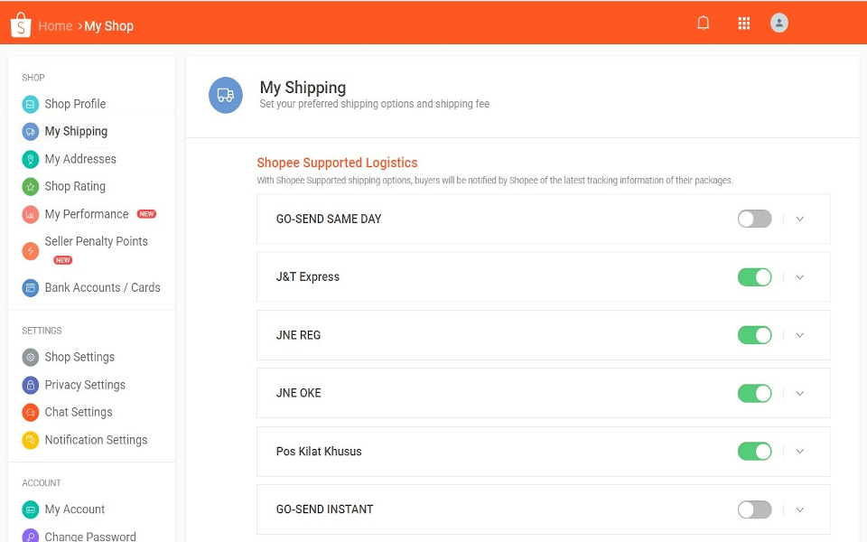
Task: Click the large My Shipping header truck icon
Action: coord(226,95)
